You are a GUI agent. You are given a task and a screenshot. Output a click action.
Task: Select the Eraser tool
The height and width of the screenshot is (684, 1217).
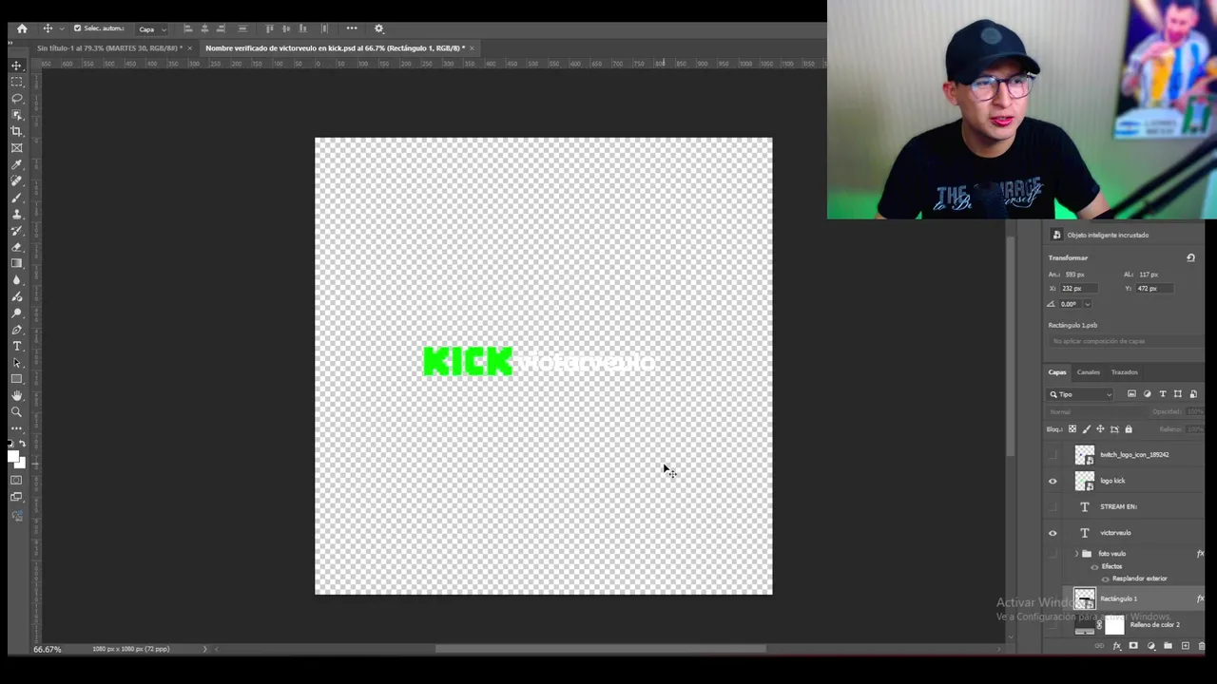[16, 247]
